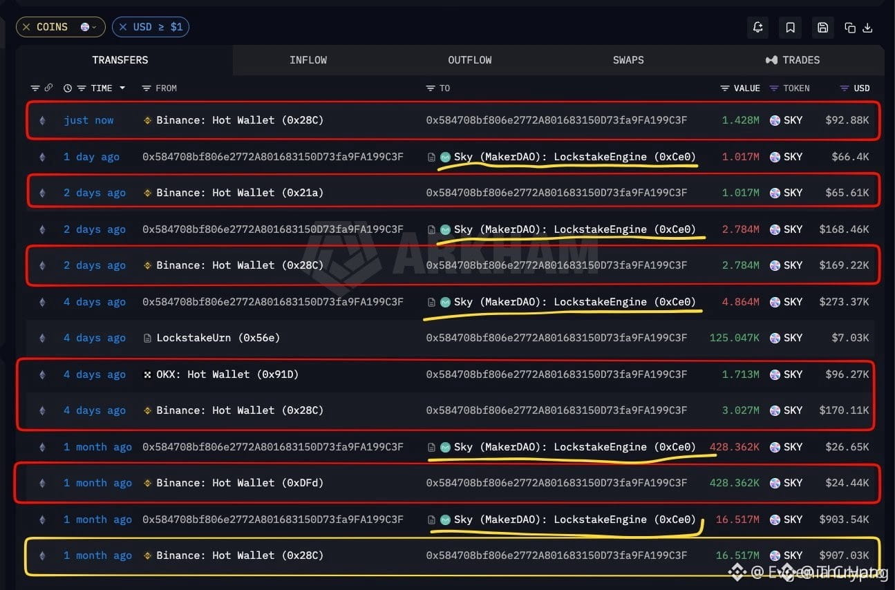Click the contract document icon beside LockstakeUrn (0x56e)
895x590 pixels.
(x=147, y=338)
